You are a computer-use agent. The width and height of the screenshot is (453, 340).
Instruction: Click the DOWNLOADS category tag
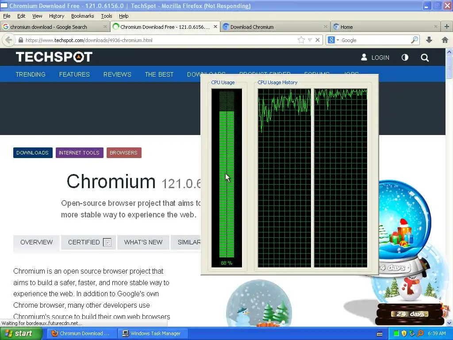click(33, 153)
